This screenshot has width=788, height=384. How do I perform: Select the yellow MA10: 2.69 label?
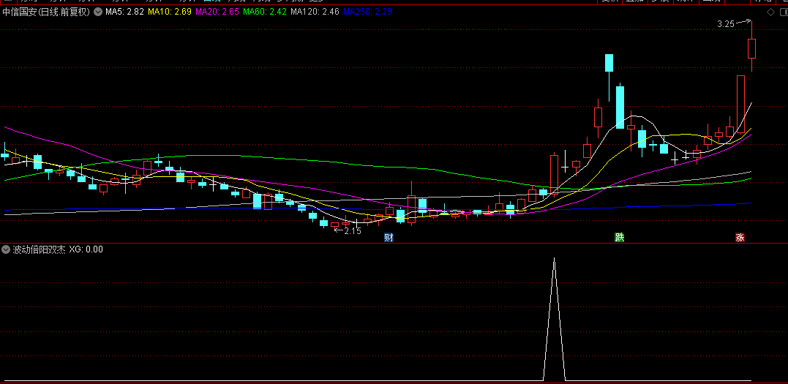click(169, 12)
